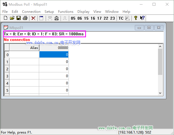This screenshot has width=174, height=135.
Task: Click the New document toolbar icon
Action: 5,18
